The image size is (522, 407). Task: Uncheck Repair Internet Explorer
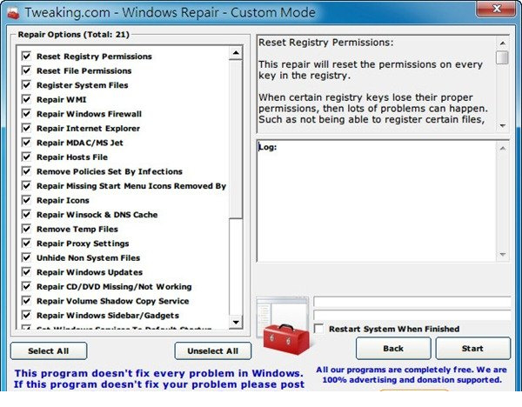[x=26, y=128]
